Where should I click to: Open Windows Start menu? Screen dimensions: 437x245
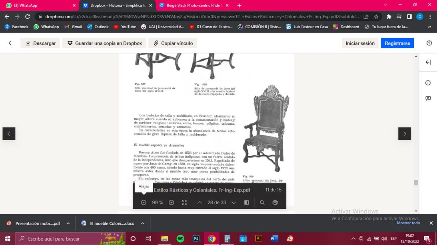(8, 239)
